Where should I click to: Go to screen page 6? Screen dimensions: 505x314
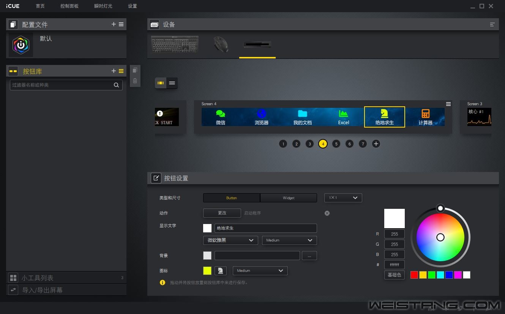click(350, 144)
